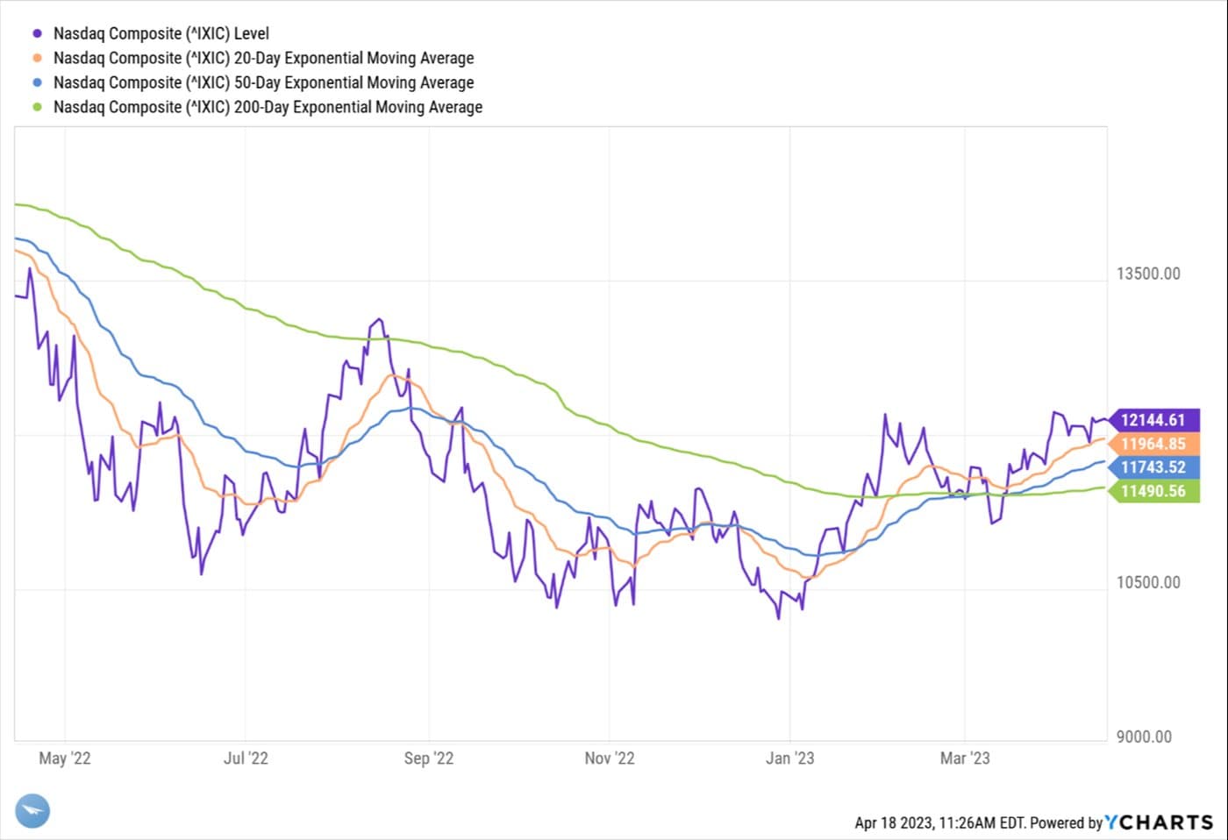
Task: Select the 200-Day Exponential Moving Average legend label
Action: 268,107
